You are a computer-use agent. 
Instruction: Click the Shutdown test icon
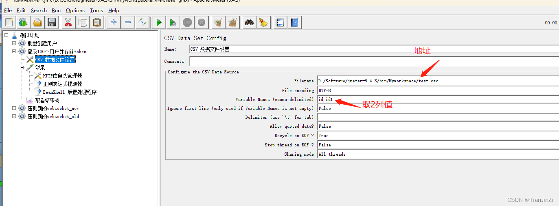pyautogui.click(x=201, y=22)
